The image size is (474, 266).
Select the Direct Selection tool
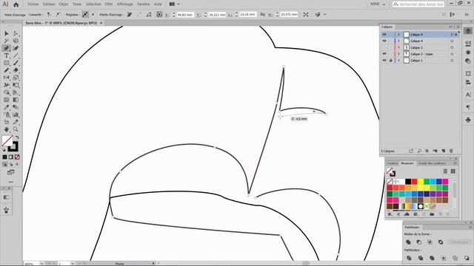click(16, 33)
